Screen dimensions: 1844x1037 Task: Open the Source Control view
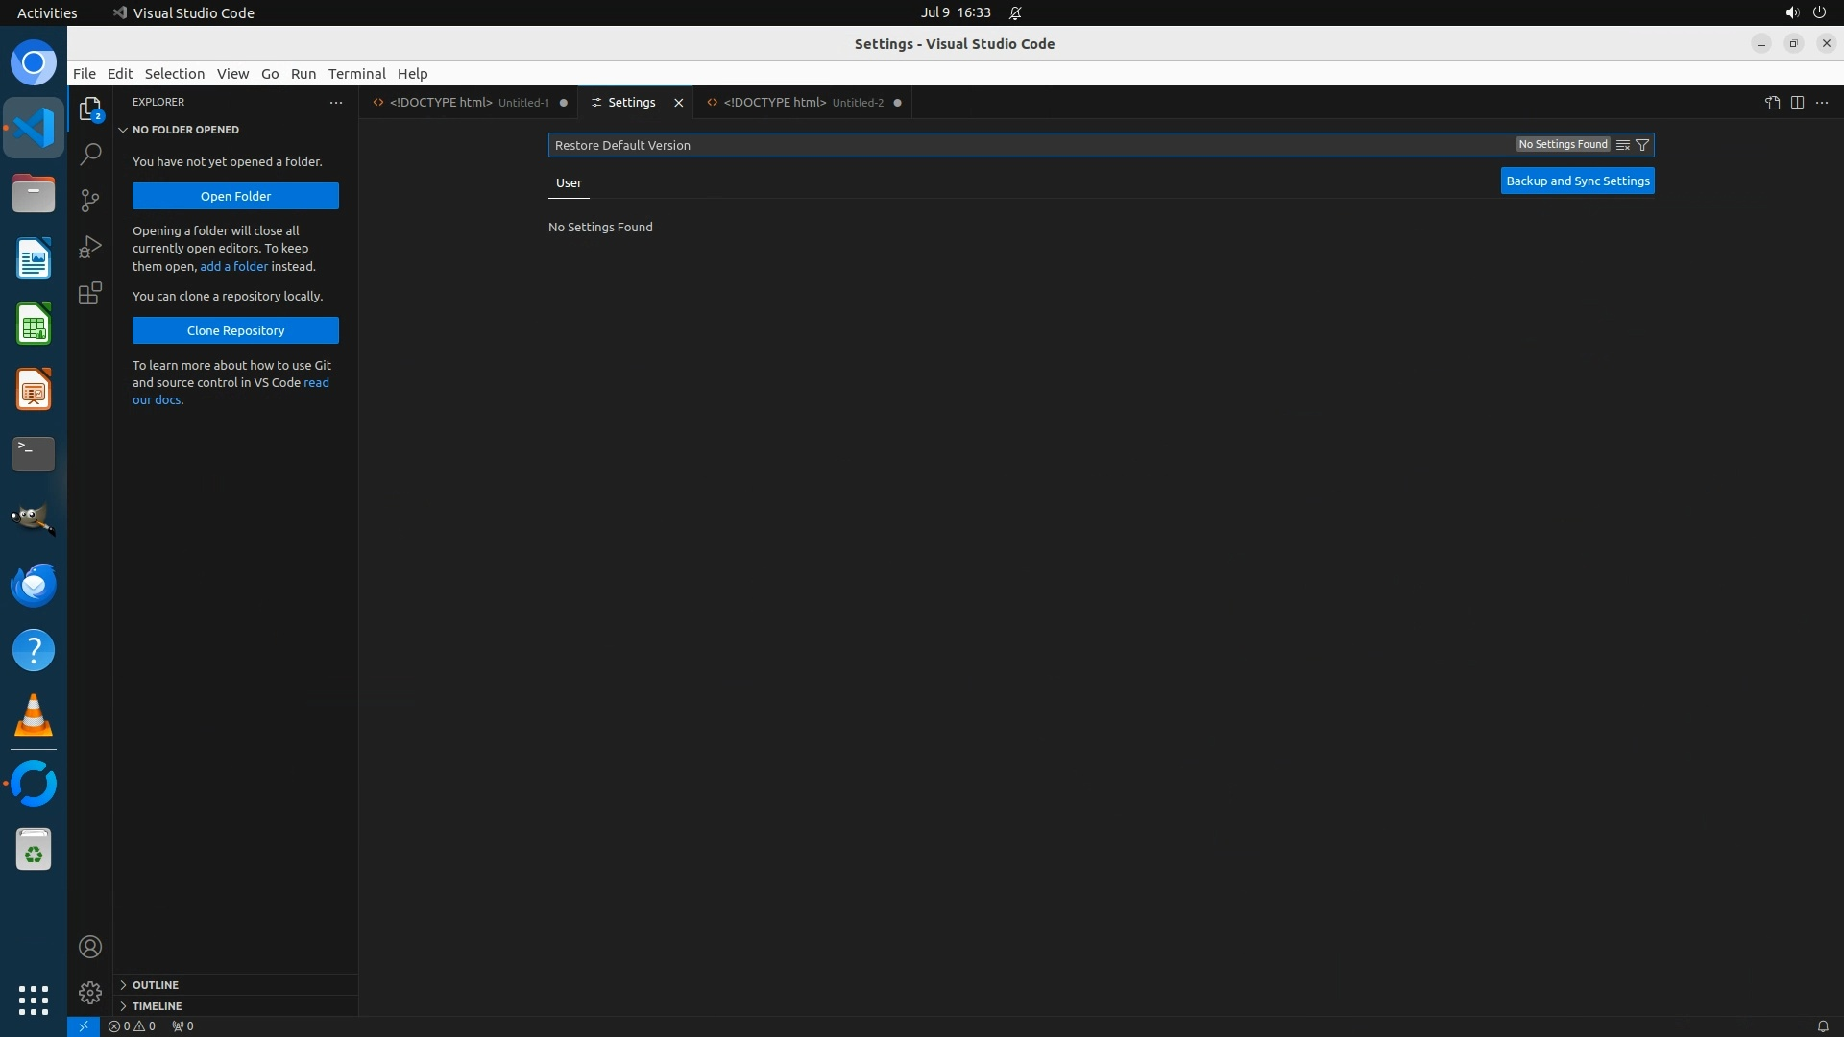click(x=90, y=200)
